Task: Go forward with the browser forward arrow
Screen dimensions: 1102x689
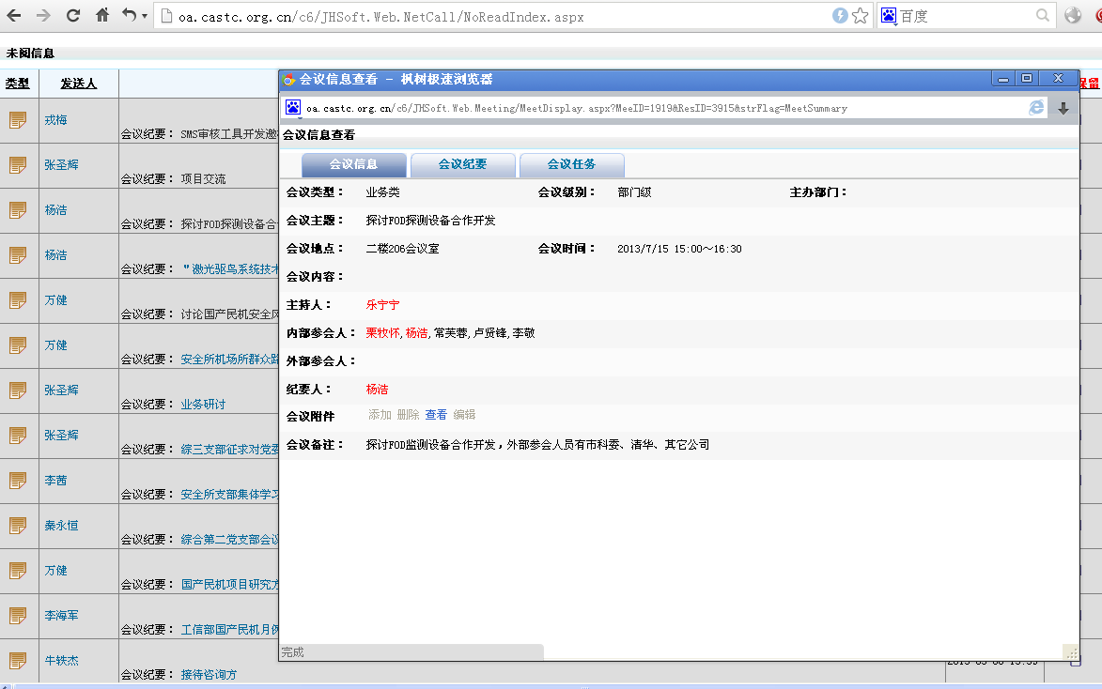Action: tap(43, 15)
